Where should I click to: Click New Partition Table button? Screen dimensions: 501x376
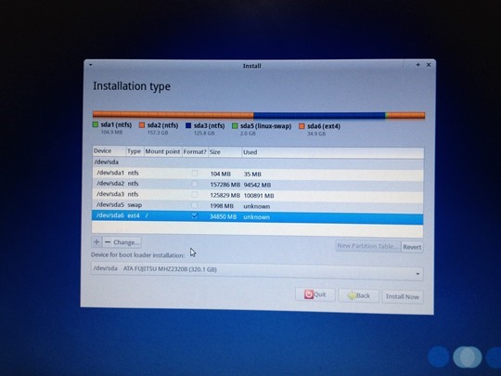[367, 246]
